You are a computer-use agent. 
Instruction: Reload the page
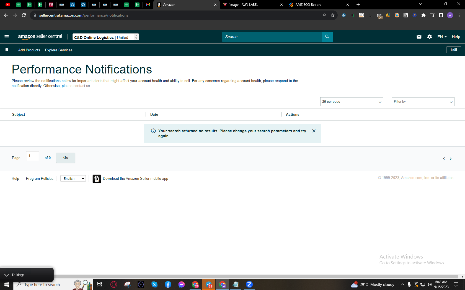coord(24,15)
